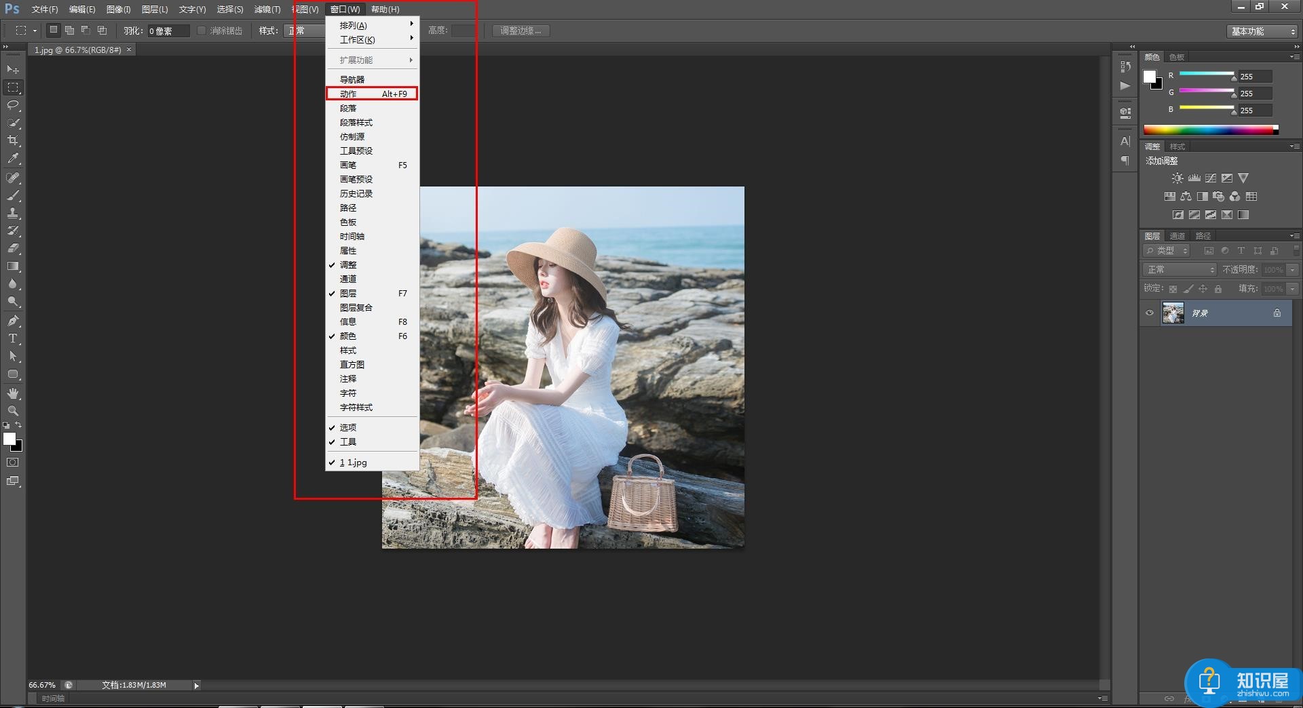This screenshot has width=1303, height=708.
Task: Click the 调整边缘 button
Action: coord(521,31)
